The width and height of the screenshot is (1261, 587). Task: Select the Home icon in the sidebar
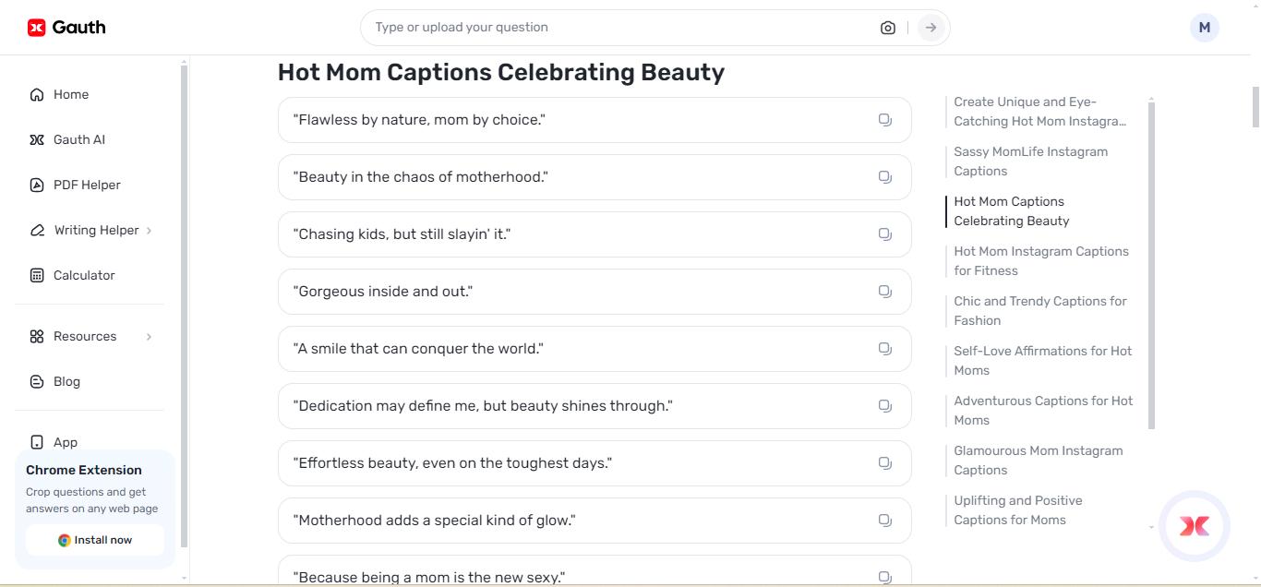(36, 94)
